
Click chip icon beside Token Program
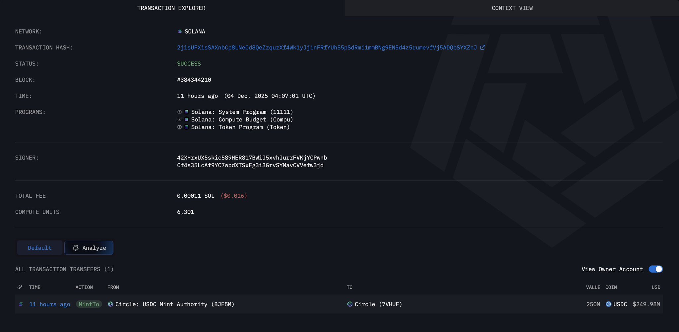click(179, 127)
